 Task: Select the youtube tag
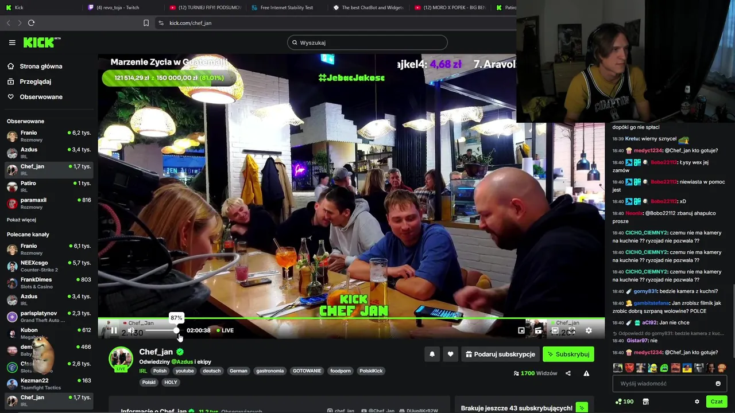184,371
